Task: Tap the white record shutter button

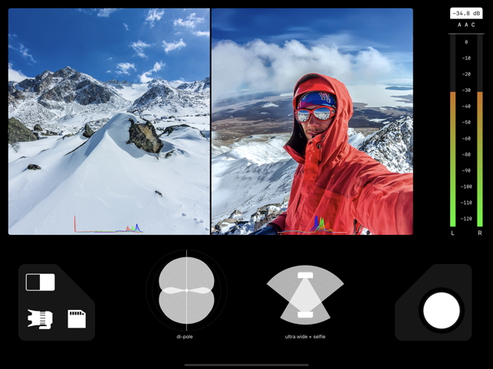Action: click(442, 311)
